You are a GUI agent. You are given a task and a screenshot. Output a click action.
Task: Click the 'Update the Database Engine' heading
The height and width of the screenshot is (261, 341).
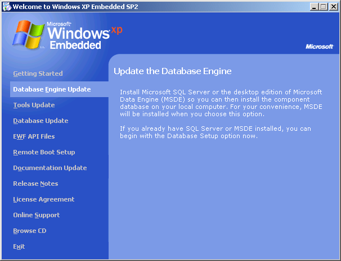tap(173, 71)
